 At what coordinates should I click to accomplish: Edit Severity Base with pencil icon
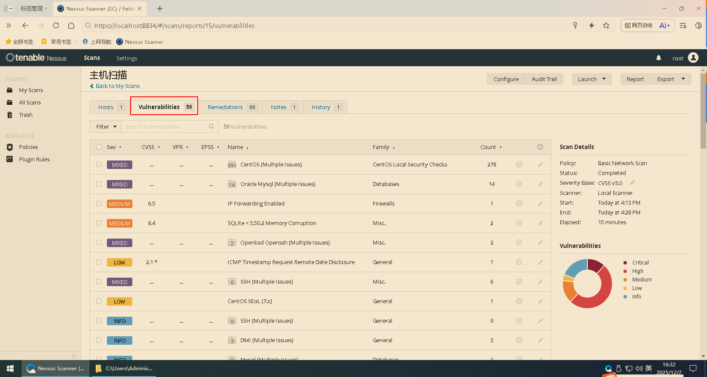pos(632,183)
